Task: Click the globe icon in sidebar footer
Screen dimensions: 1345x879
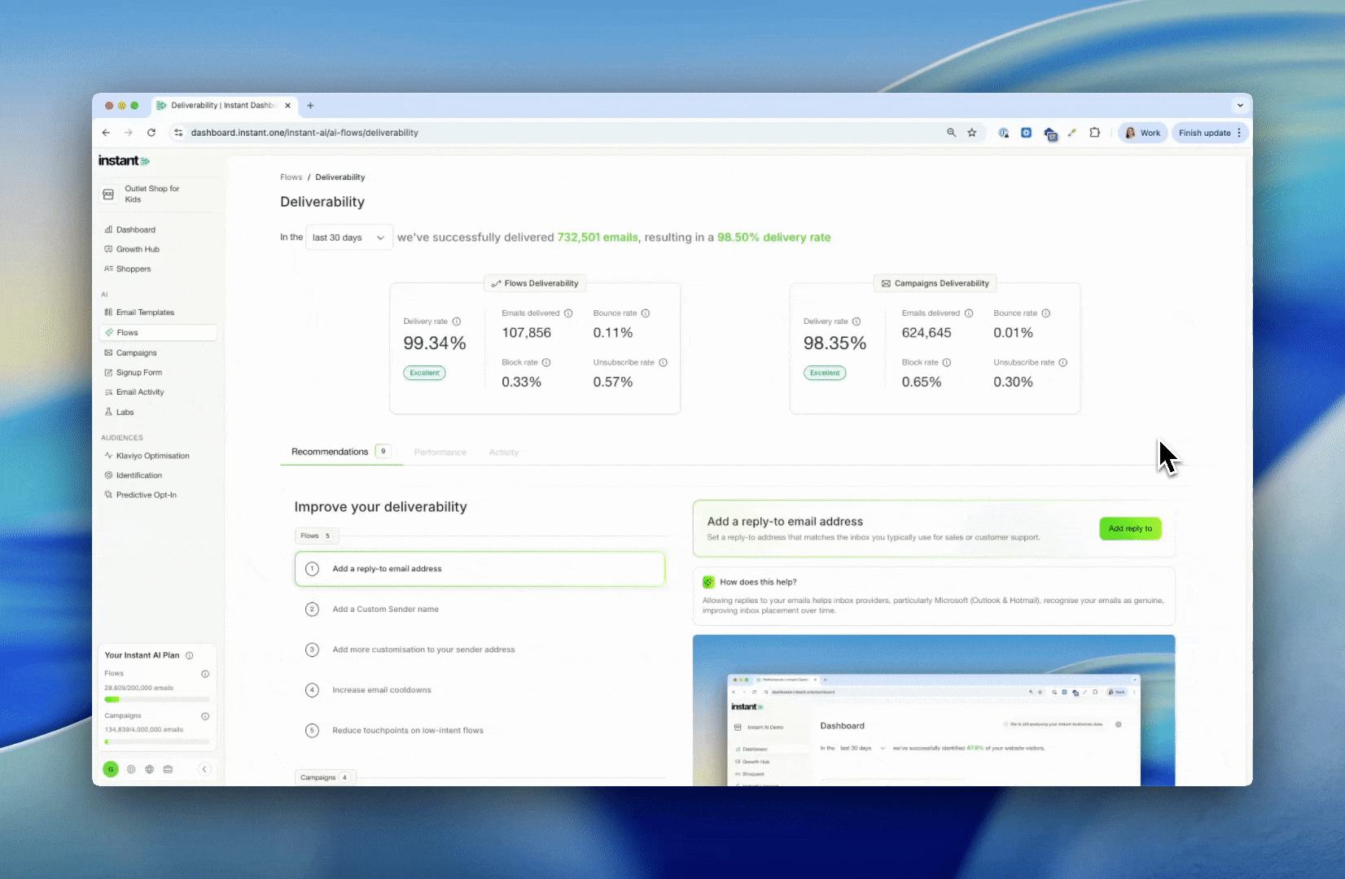Action: click(150, 769)
